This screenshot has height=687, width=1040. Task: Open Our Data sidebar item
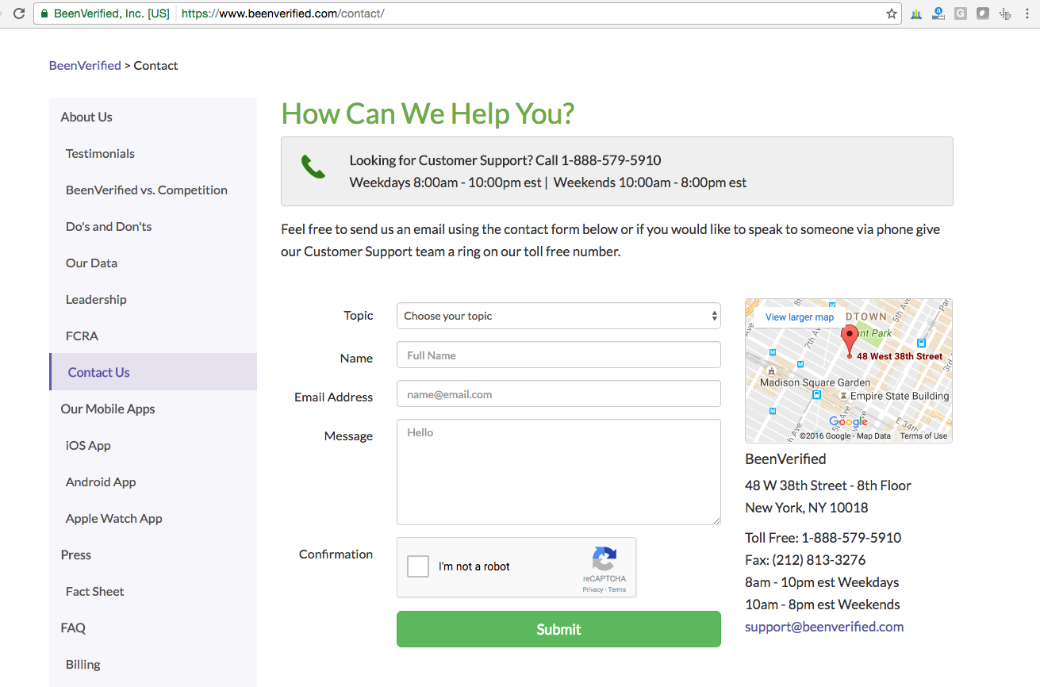[91, 263]
